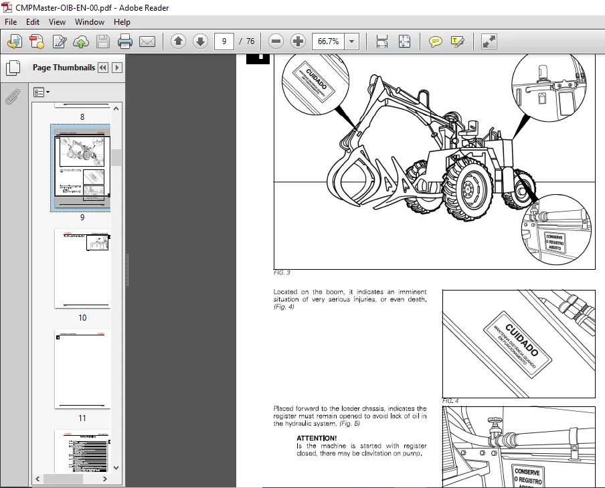Click thumbnails horizontal scrollbar thumb
Viewport: 605px width, 488px height.
[x=63, y=479]
